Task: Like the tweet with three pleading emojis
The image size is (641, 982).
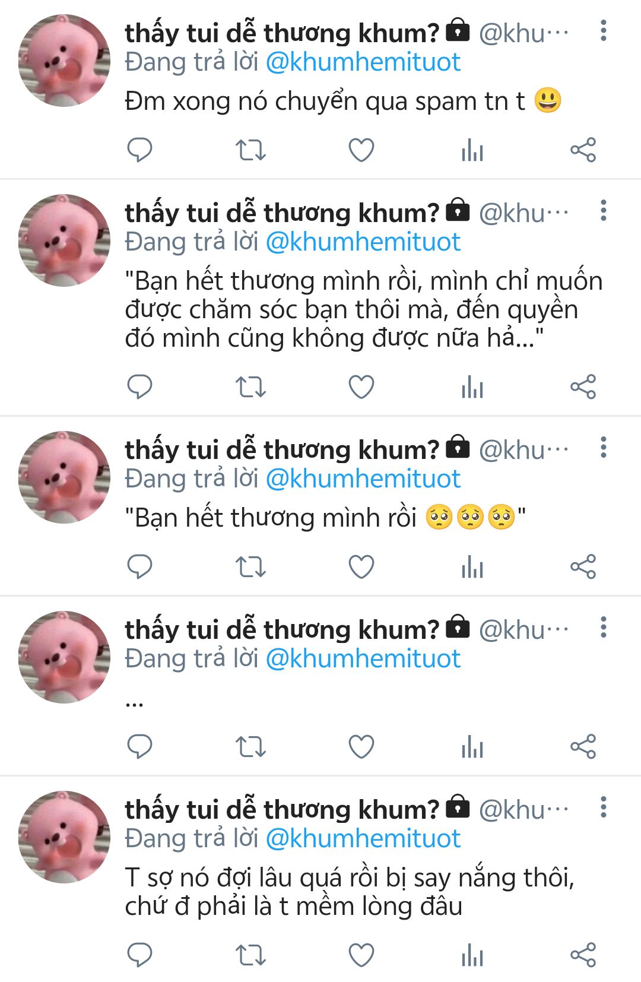Action: coord(361,566)
